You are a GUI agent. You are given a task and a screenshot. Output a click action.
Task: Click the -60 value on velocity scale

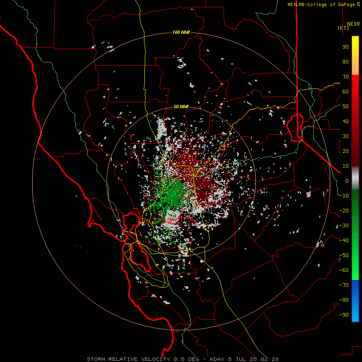pos(344,270)
